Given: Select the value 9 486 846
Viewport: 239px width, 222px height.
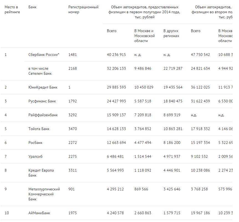Looking at the screenshot, I should coord(143,68).
